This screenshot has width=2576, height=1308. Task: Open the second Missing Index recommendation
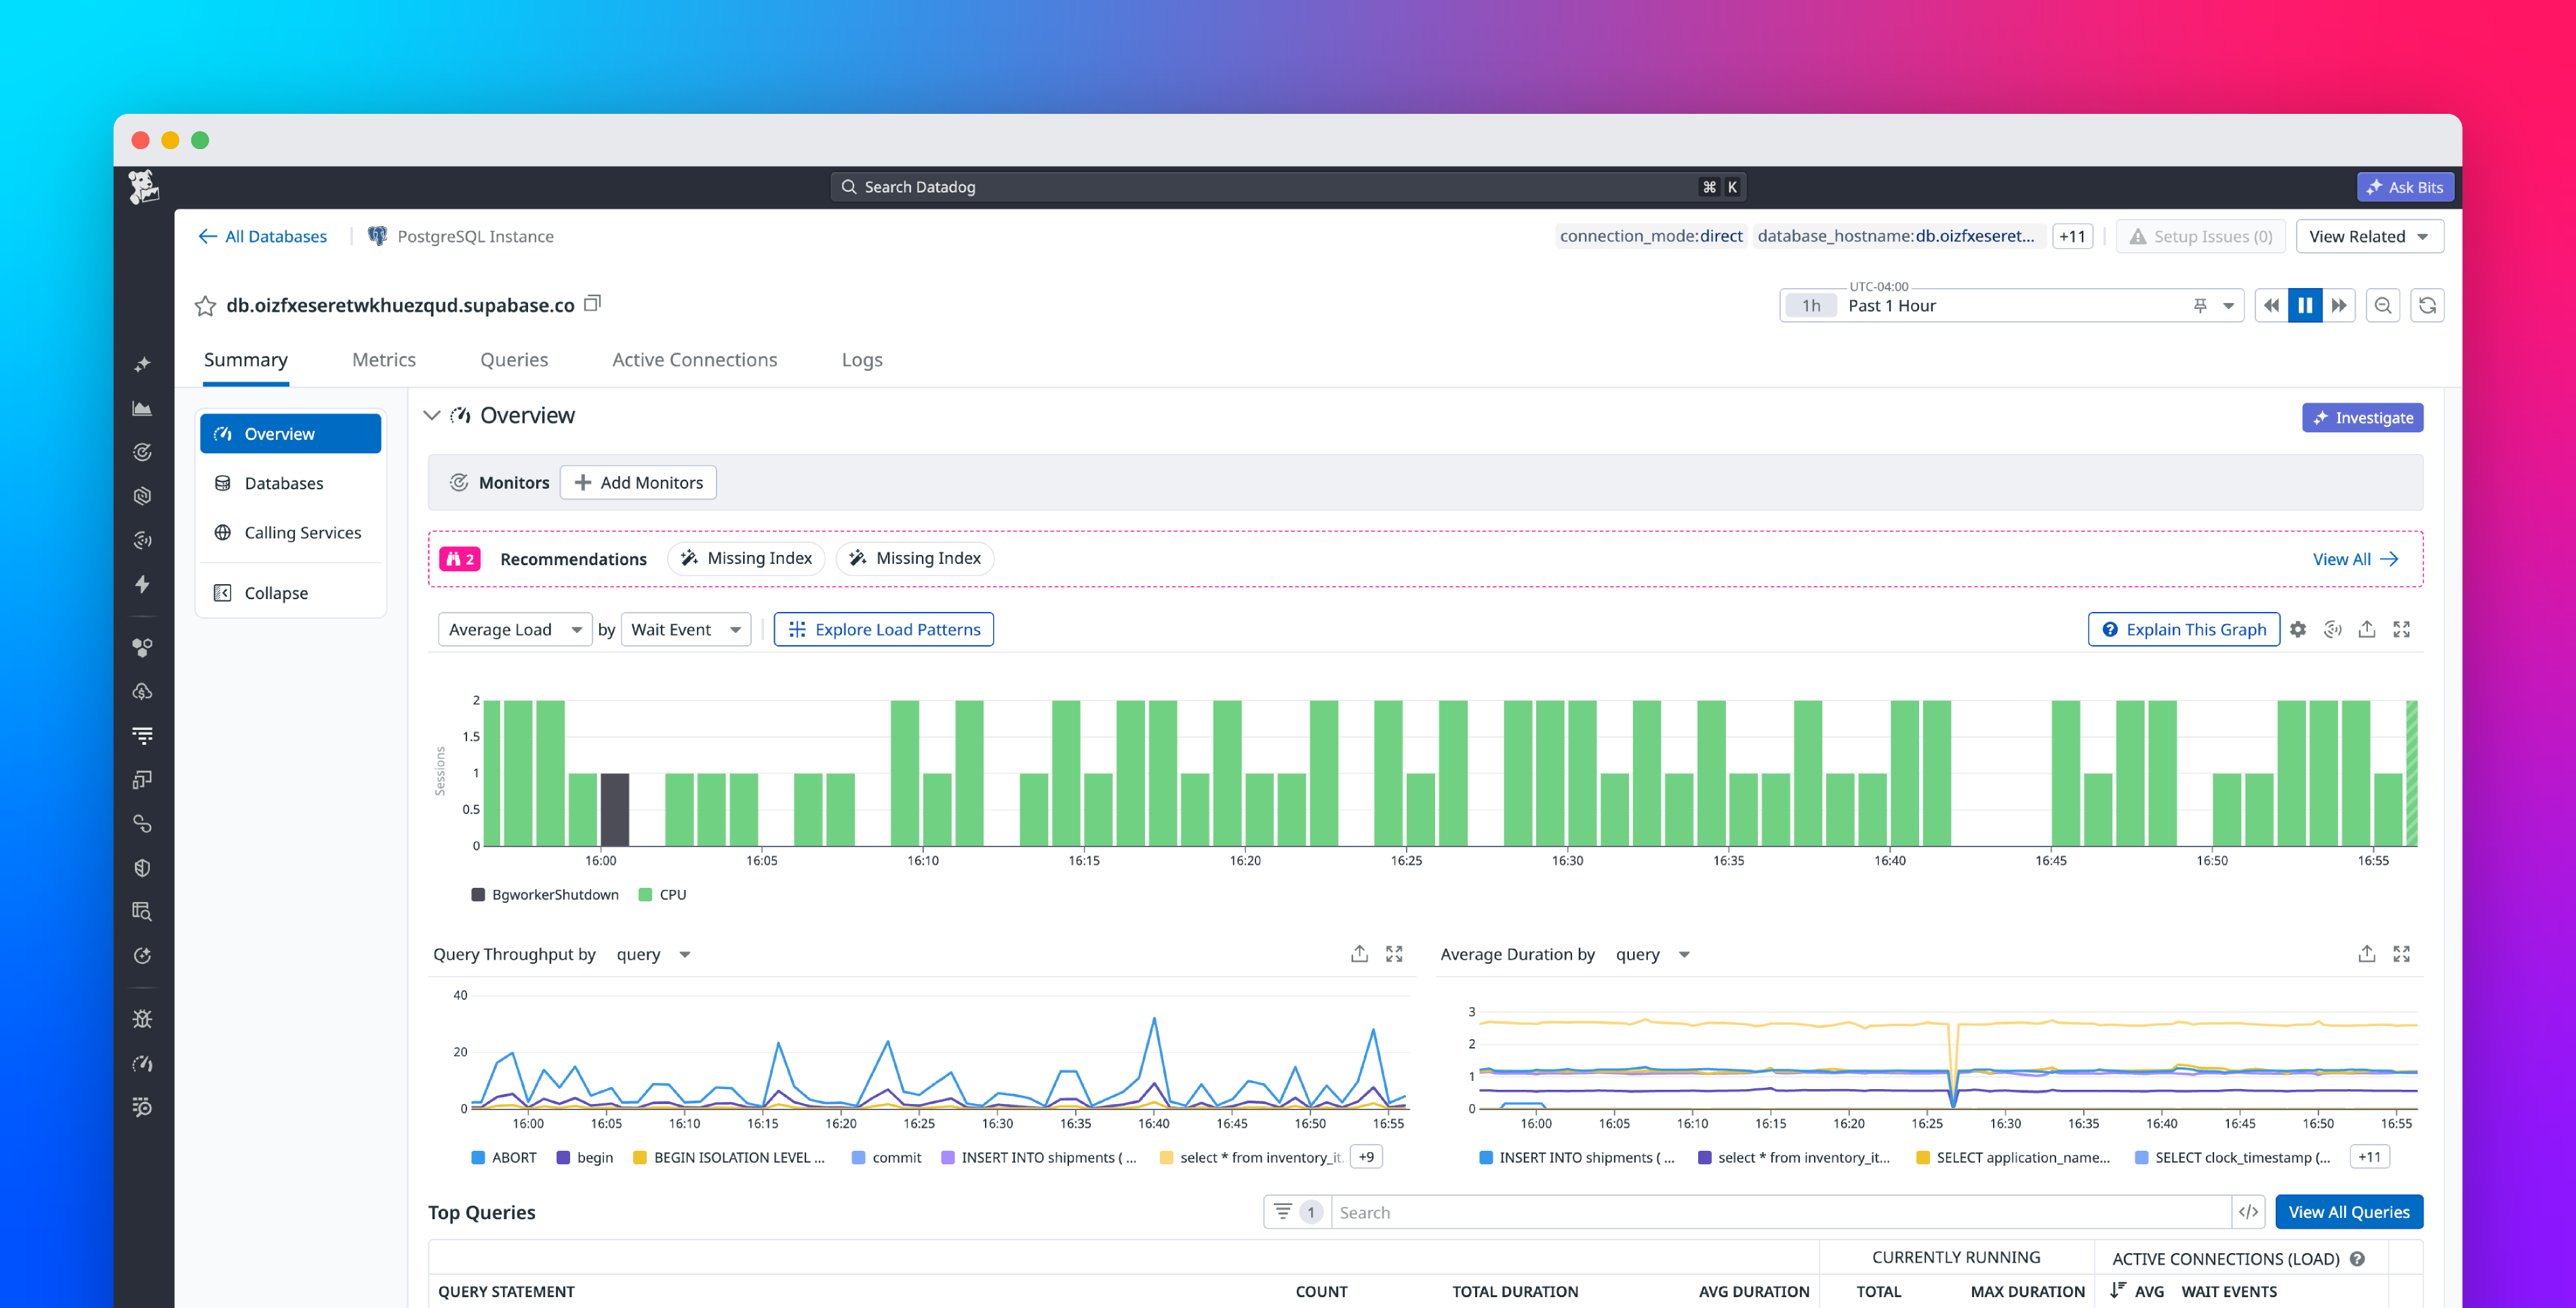(x=915, y=559)
